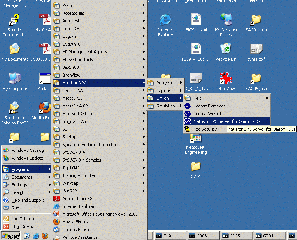Open IGSS 9.0 program group

click(x=99, y=67)
